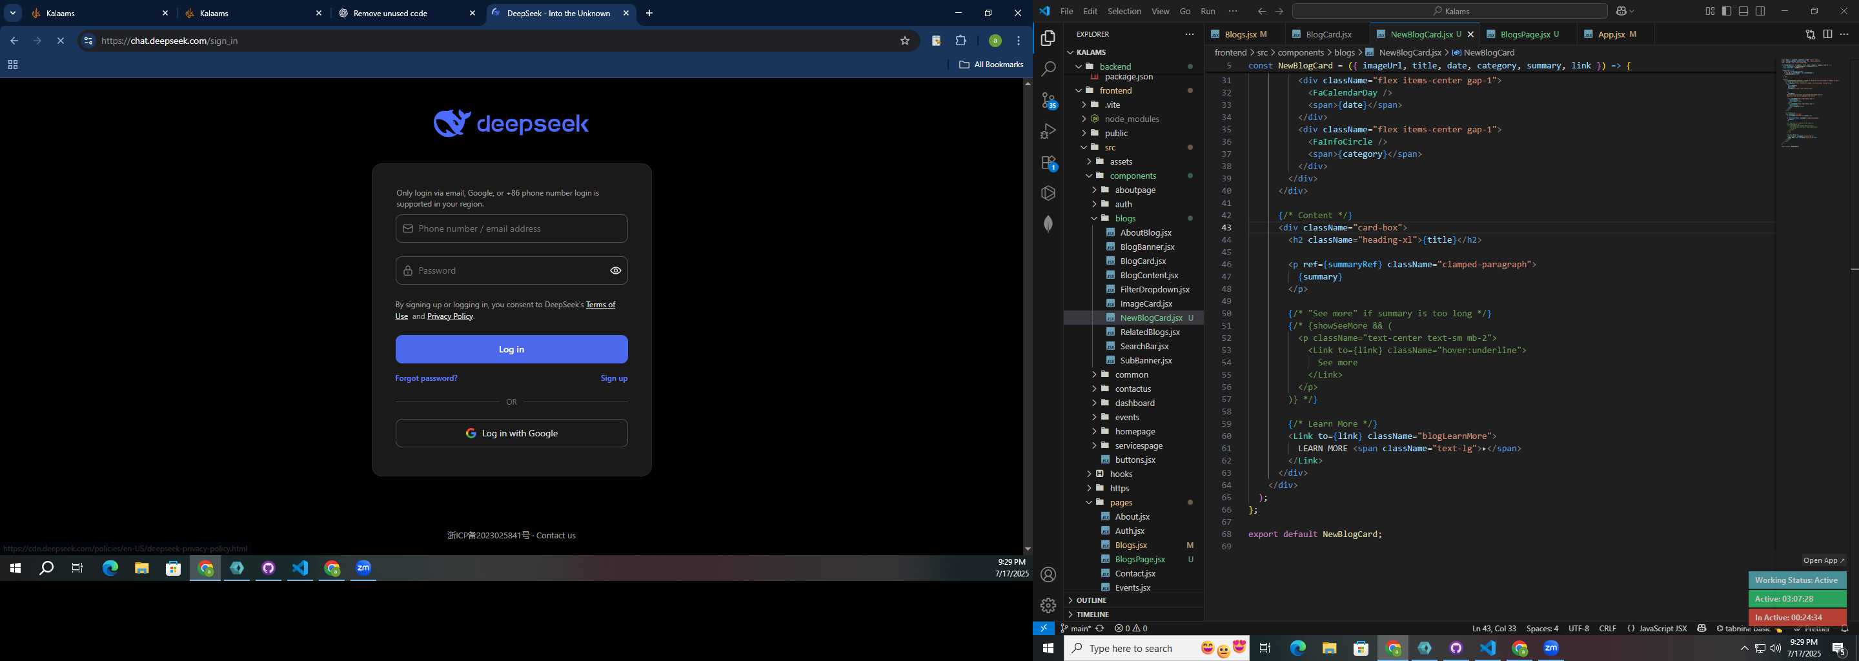
Task: Open Chrome profile avatar
Action: [995, 41]
